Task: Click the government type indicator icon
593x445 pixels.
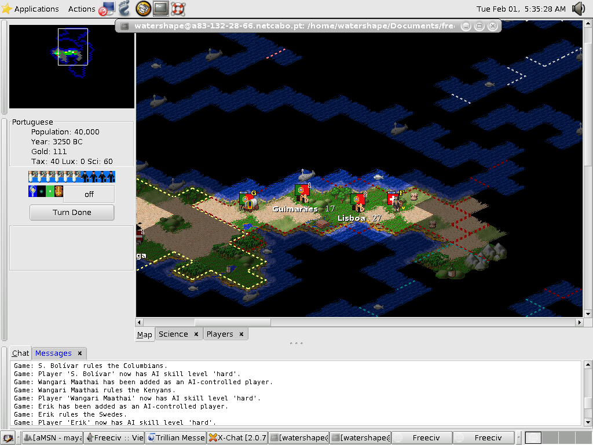Action: 58,191
